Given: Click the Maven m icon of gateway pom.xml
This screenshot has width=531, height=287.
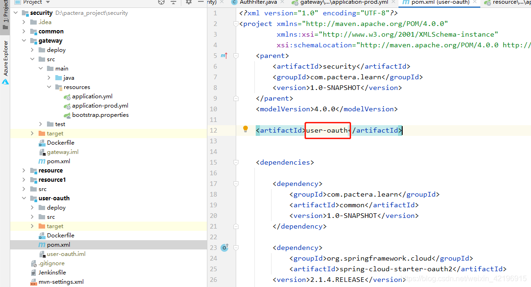Looking at the screenshot, I should click(42, 161).
